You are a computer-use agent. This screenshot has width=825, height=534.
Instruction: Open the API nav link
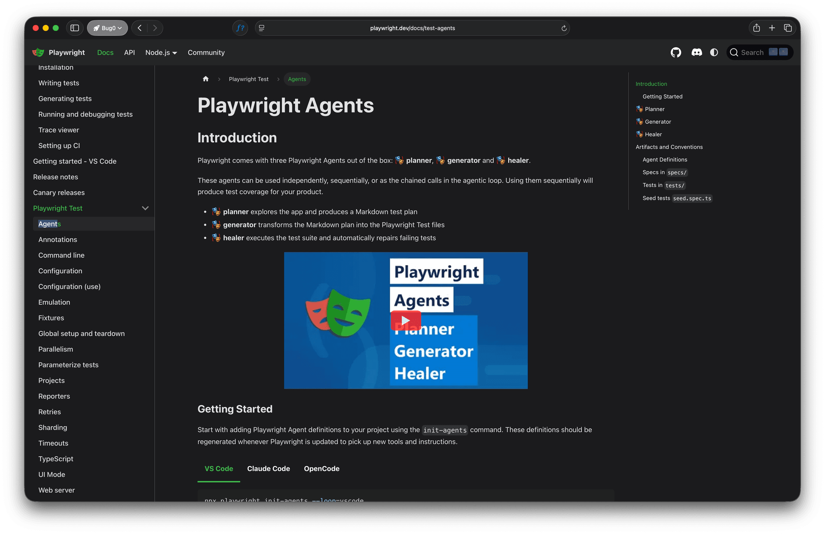tap(129, 52)
